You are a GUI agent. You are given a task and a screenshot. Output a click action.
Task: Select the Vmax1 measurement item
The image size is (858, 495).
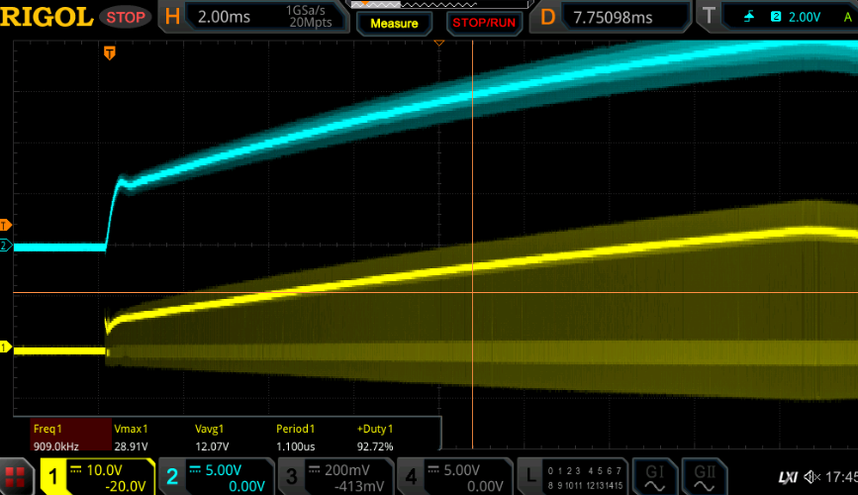[131, 429]
